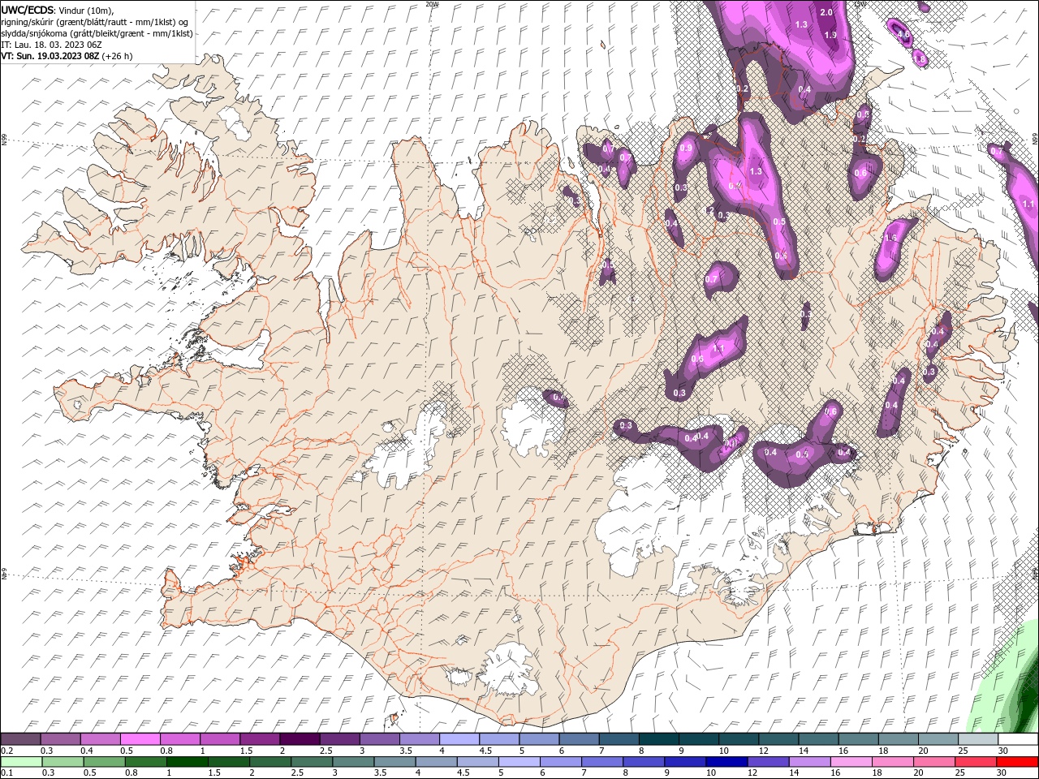Select the 0.3–0.4 snow legend swatch
The height and width of the screenshot is (779, 1039).
60,739
